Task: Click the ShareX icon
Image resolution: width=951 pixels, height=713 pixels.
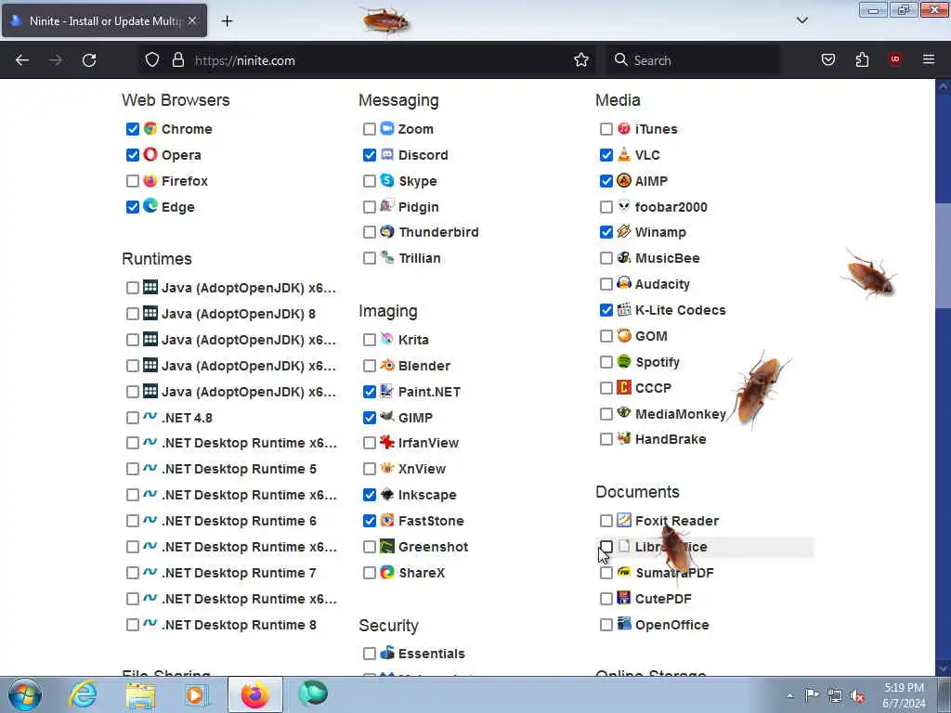Action: click(x=387, y=572)
